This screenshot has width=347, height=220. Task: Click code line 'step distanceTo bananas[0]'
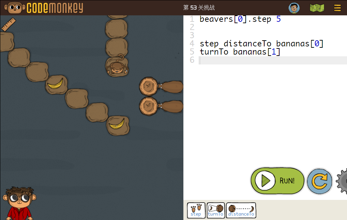point(261,44)
